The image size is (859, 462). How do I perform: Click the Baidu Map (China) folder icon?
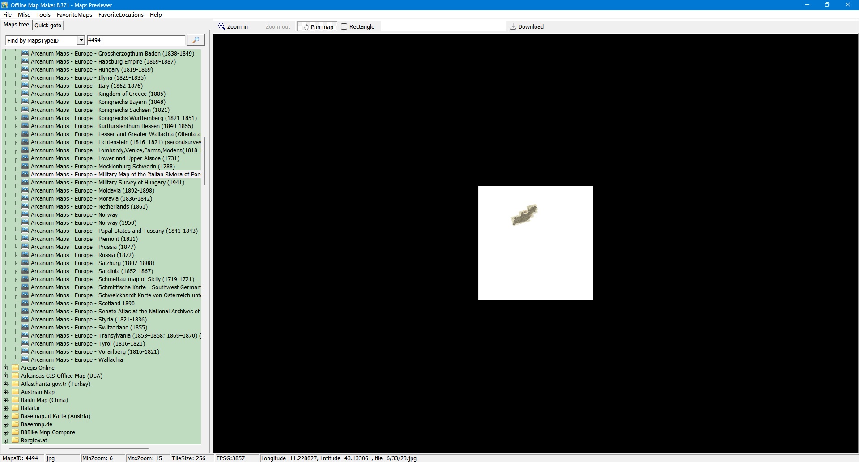click(x=15, y=400)
